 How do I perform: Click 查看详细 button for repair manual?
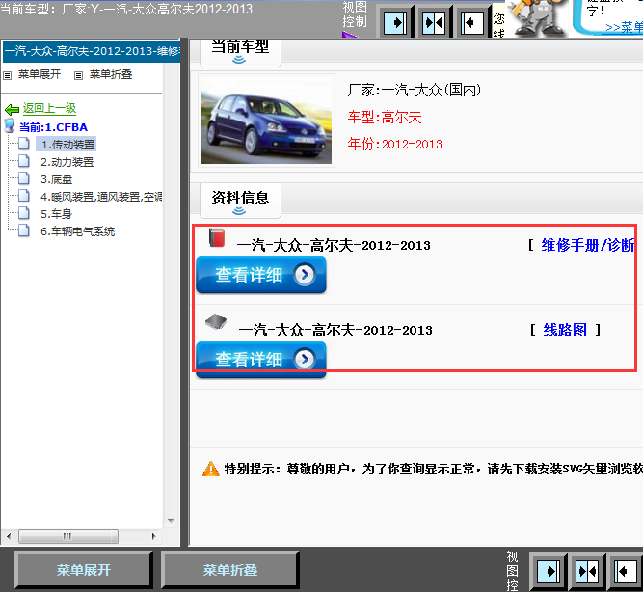(261, 275)
